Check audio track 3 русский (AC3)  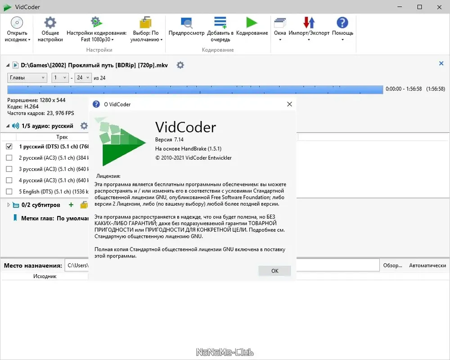(x=9, y=169)
